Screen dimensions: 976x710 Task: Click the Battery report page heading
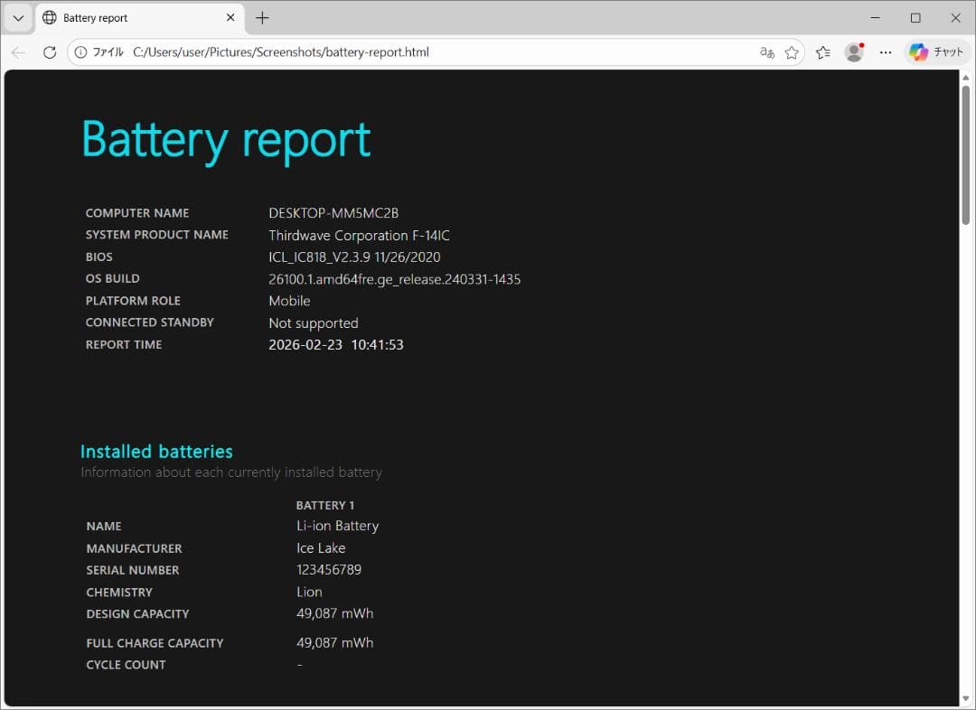tap(227, 140)
